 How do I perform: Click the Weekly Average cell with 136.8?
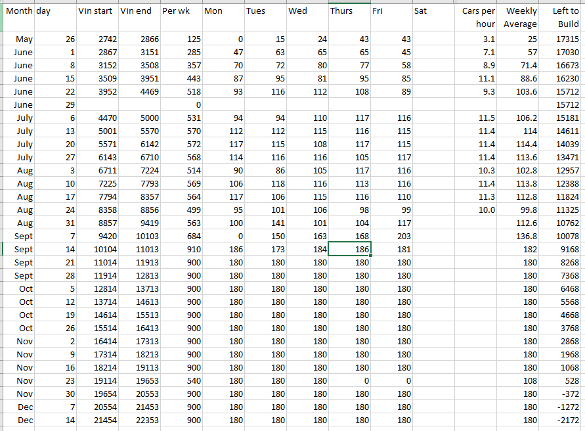click(518, 237)
